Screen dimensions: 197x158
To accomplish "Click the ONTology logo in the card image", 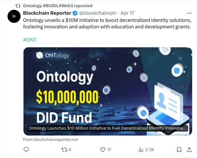I will tap(53, 55).
